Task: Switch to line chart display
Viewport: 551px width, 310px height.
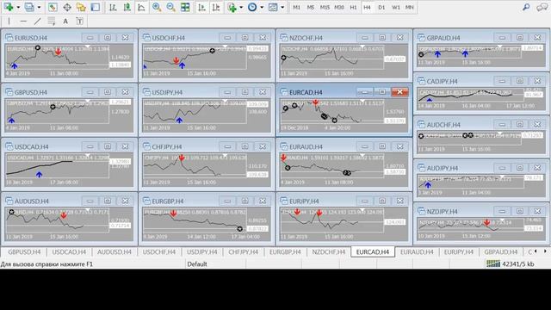Action: (x=141, y=7)
